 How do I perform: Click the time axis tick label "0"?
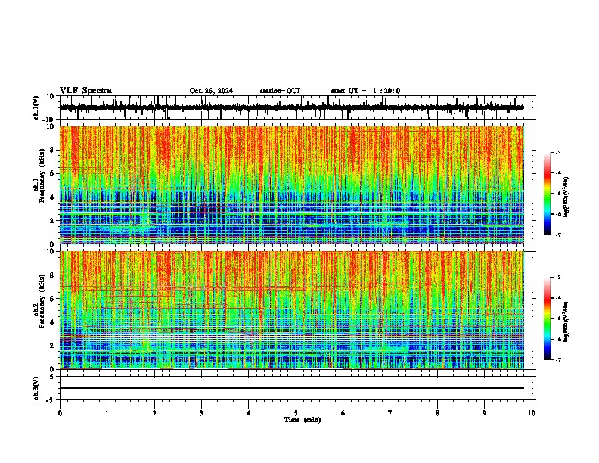(x=60, y=413)
